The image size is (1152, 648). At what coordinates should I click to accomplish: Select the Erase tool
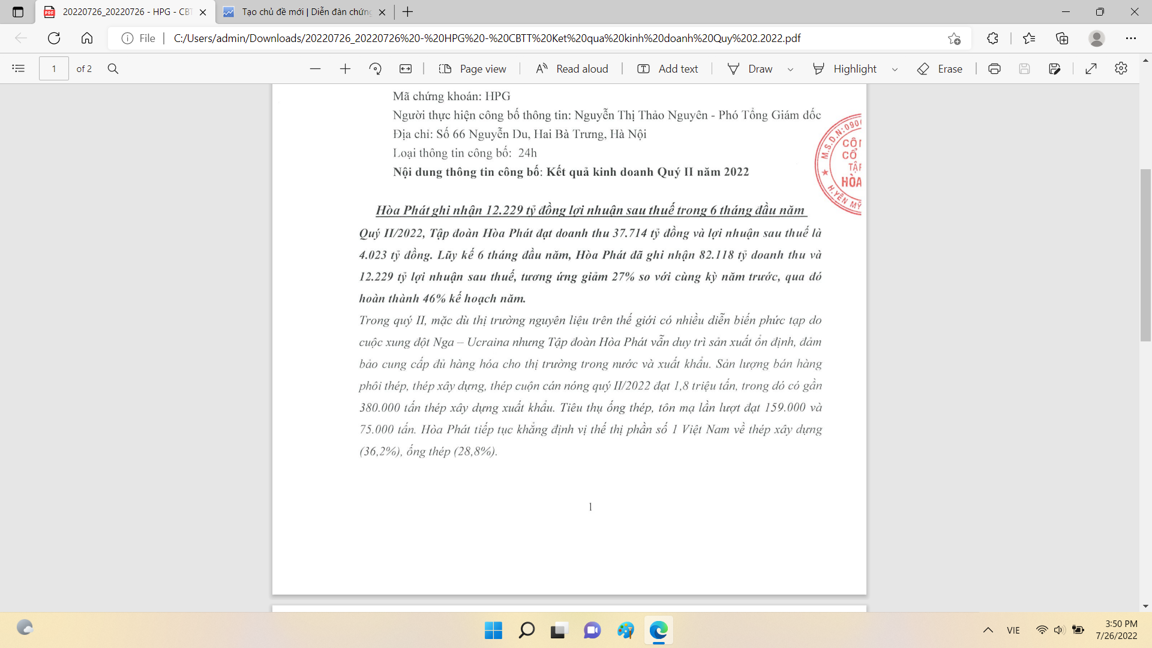pos(940,69)
